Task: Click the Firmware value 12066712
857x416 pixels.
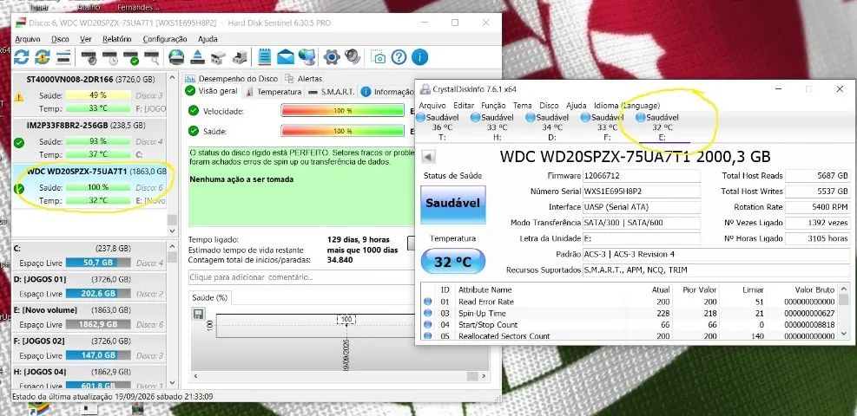Action: point(641,176)
